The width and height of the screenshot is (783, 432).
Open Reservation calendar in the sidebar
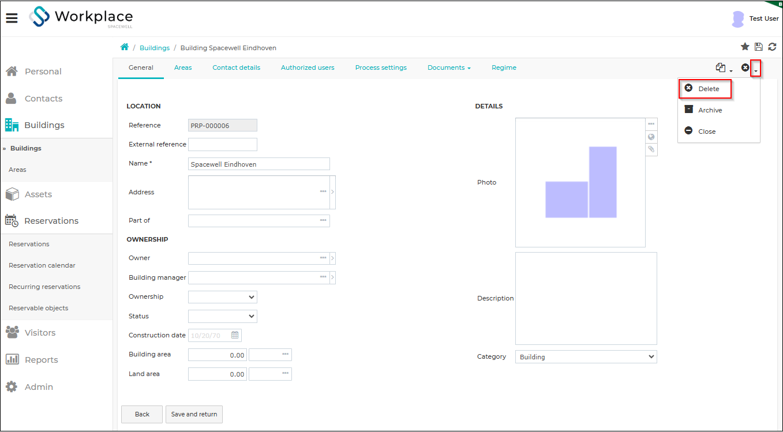click(x=42, y=265)
